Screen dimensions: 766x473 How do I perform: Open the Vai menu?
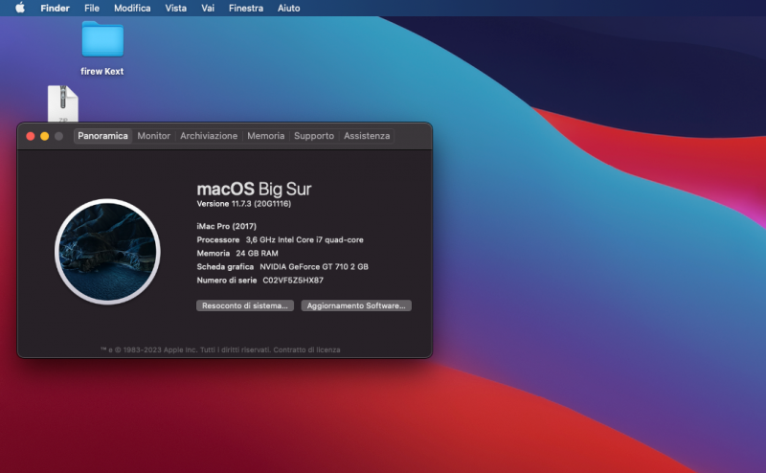click(208, 8)
